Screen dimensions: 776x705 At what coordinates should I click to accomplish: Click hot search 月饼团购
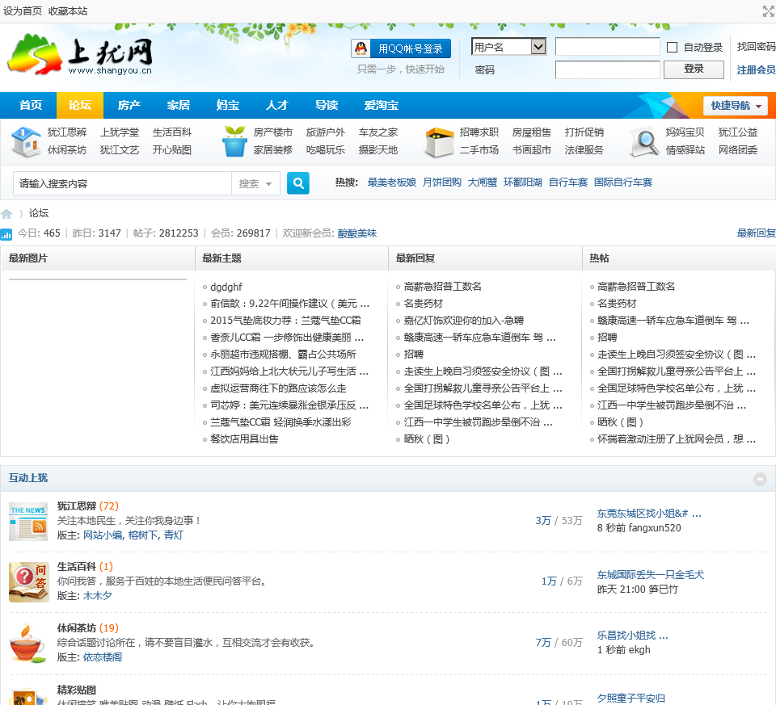coord(441,183)
